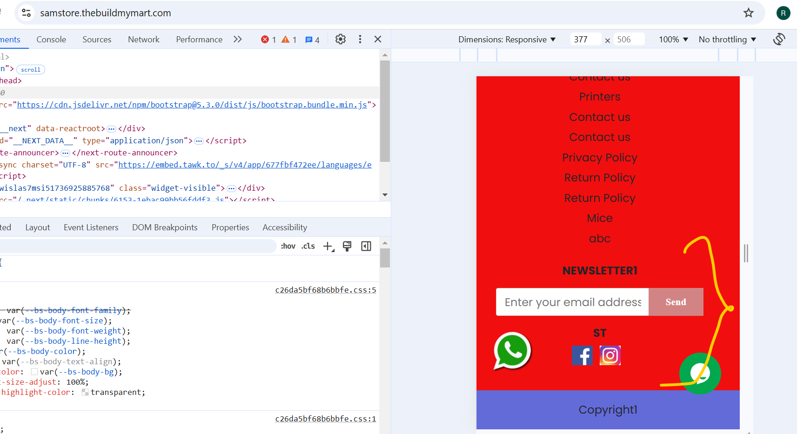Follow the bootstrap.bundle.min.js CDN link
The height and width of the screenshot is (434, 797).
point(192,105)
